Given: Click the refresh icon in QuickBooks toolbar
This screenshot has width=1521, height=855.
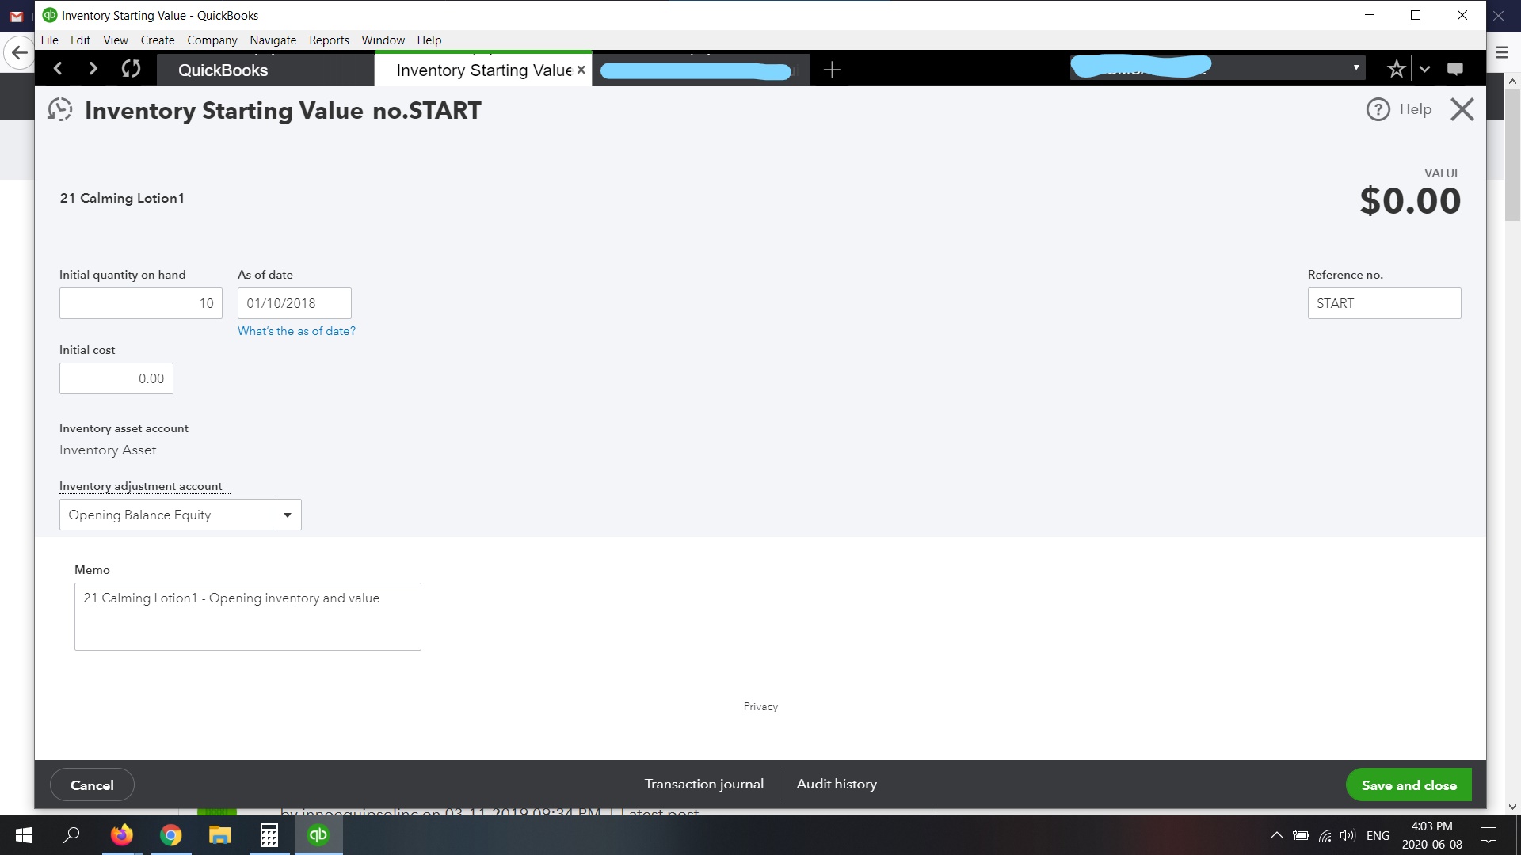Looking at the screenshot, I should tap(132, 69).
